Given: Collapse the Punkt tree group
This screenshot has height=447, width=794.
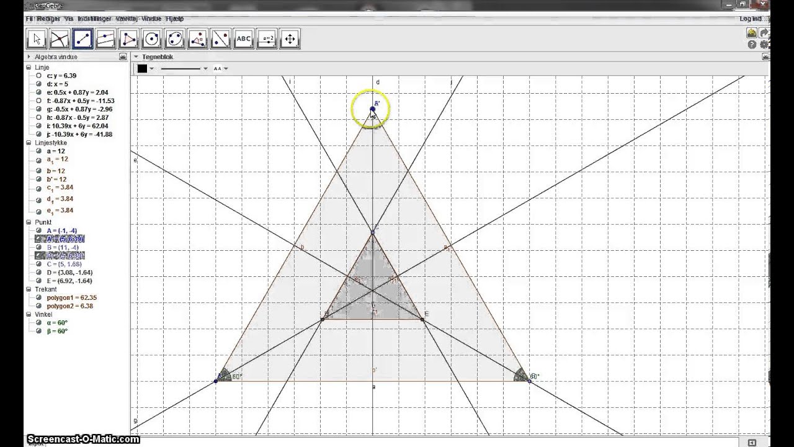Looking at the screenshot, I should pyautogui.click(x=29, y=222).
